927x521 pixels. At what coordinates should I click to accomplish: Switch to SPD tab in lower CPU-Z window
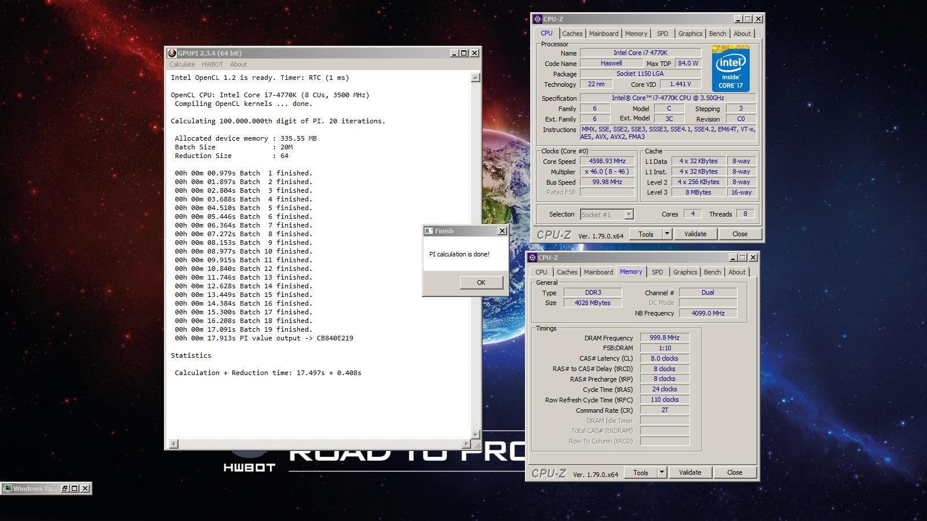658,272
